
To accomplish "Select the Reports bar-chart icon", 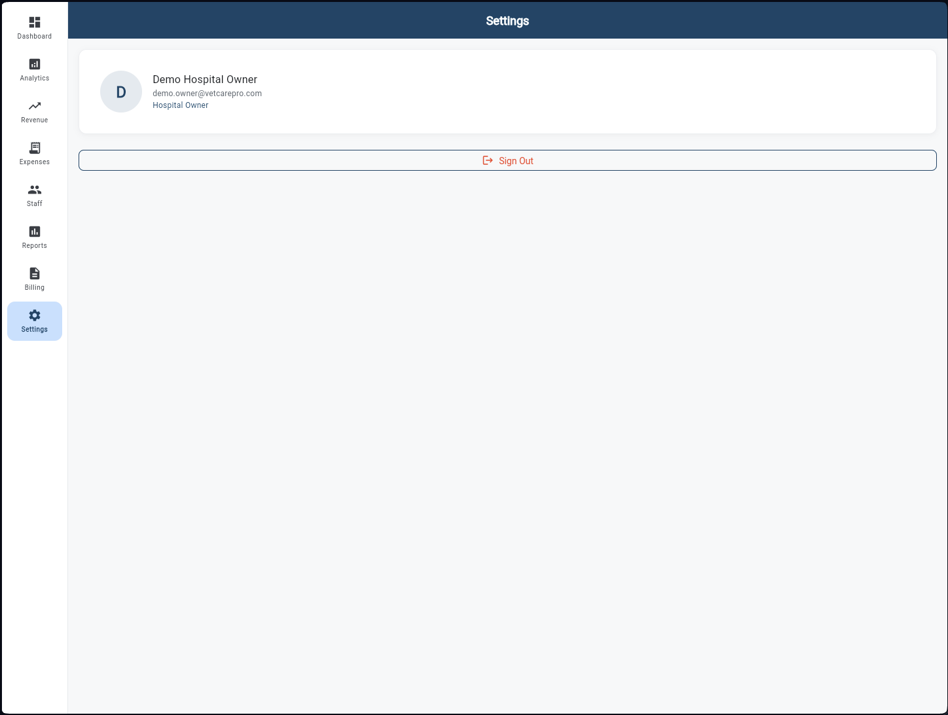I will pyautogui.click(x=34, y=232).
